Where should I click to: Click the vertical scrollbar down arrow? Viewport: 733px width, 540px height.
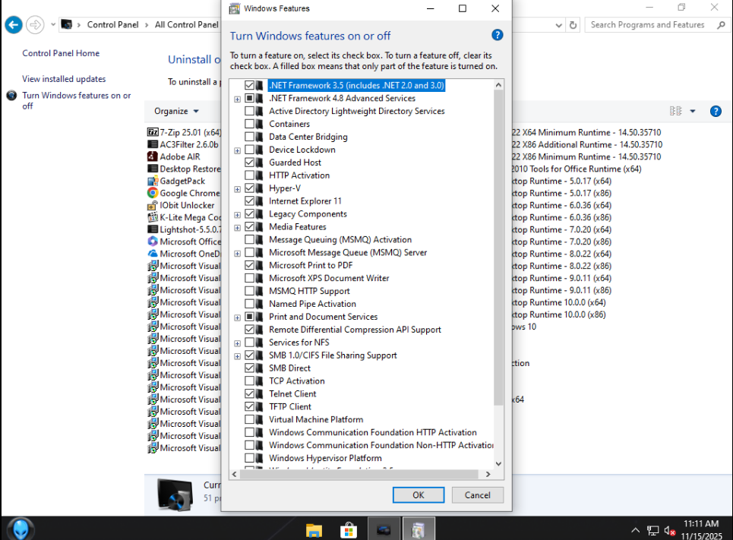pos(498,464)
